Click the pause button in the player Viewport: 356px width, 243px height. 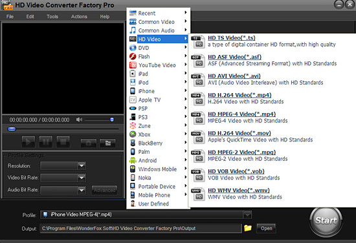pos(46,142)
